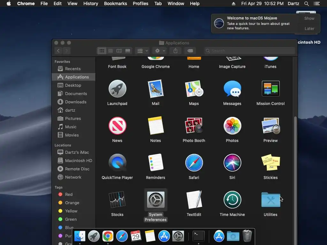This screenshot has width=327, height=245.
Task: Open the Notes app icon in Applications
Action: (156, 126)
